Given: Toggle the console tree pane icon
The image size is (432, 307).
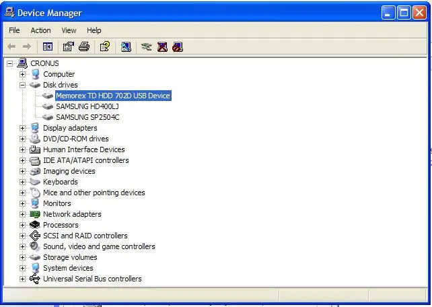Looking at the screenshot, I should coord(48,46).
